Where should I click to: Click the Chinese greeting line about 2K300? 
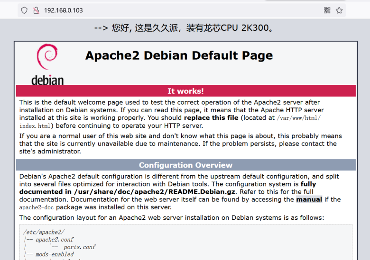(185, 28)
